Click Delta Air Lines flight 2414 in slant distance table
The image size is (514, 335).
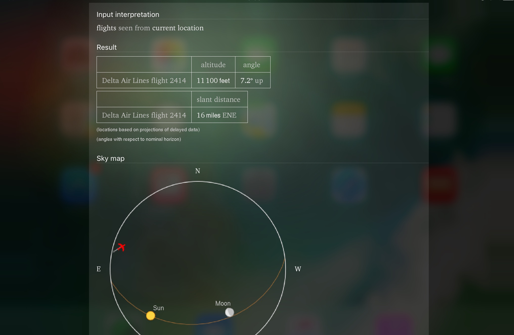144,115
